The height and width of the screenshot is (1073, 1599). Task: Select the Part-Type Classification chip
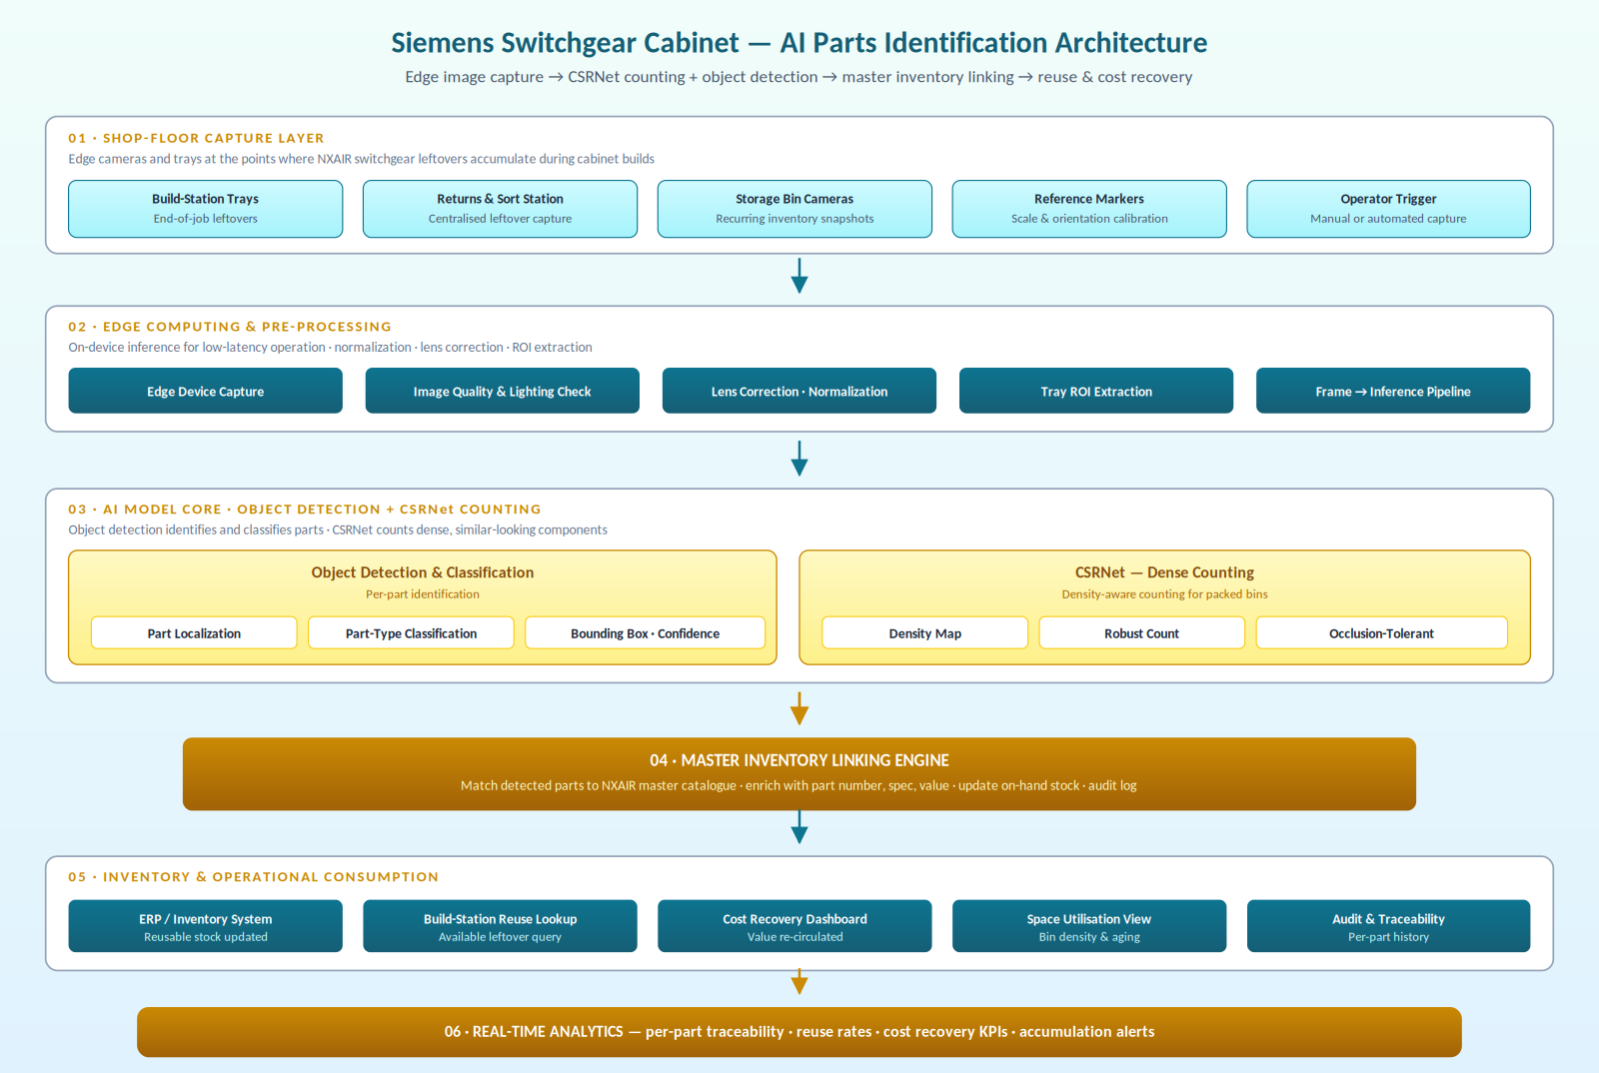coord(411,633)
